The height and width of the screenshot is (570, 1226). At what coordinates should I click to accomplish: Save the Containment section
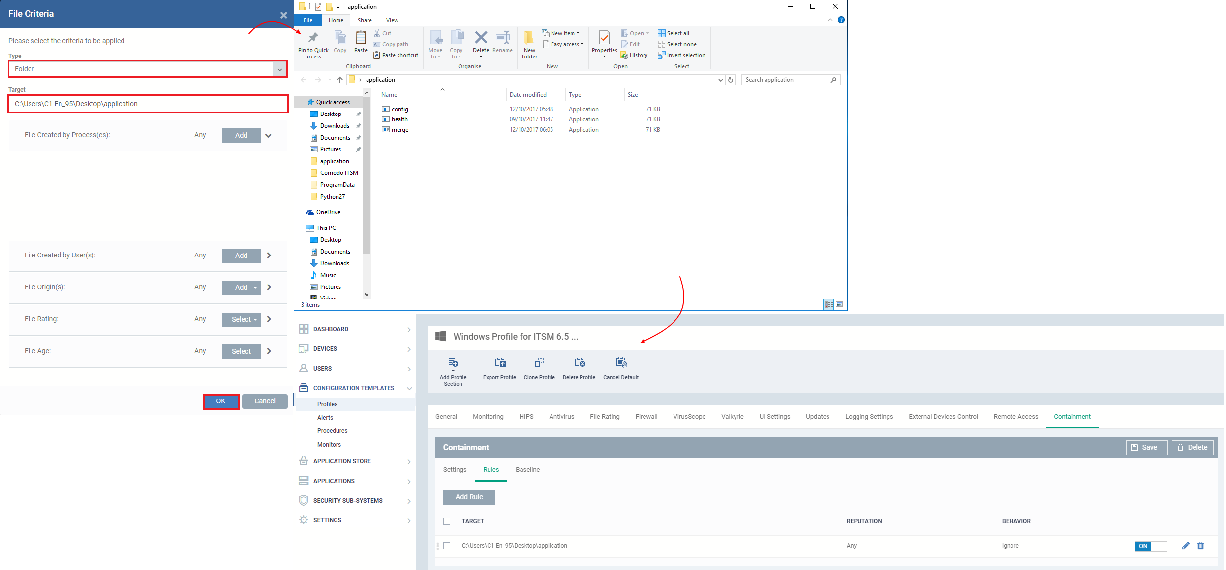point(1147,448)
